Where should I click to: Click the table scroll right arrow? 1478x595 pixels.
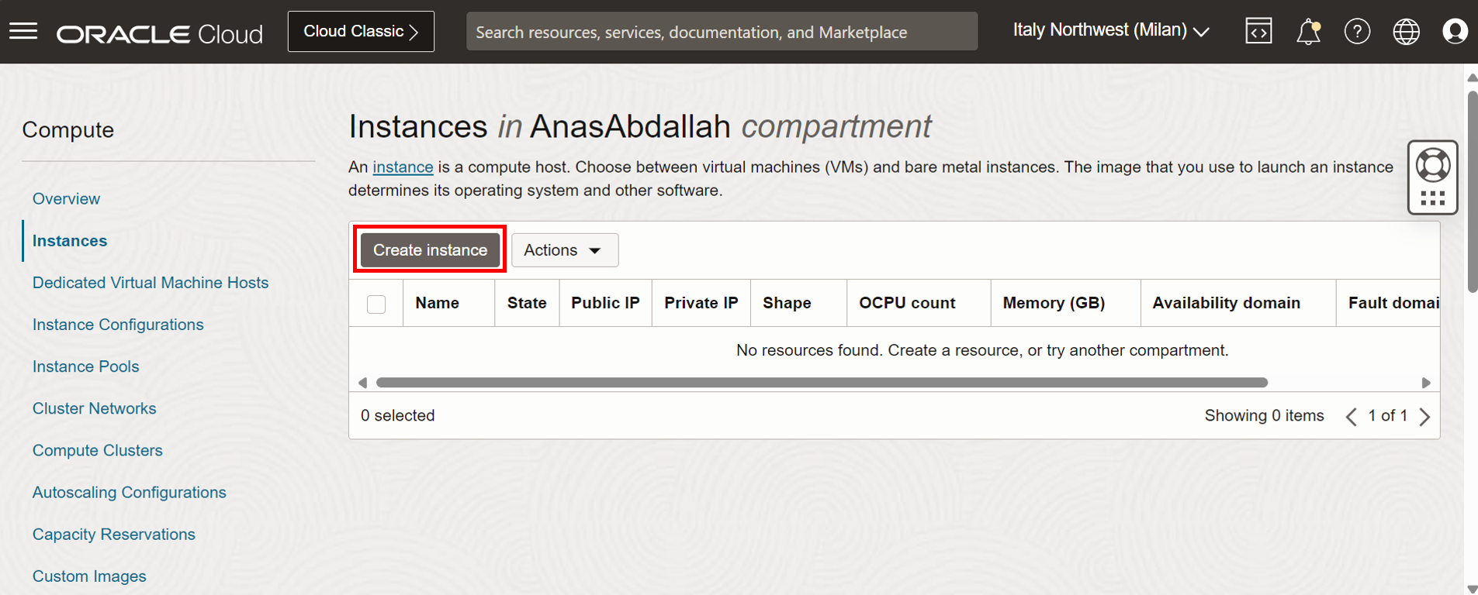(x=1425, y=383)
